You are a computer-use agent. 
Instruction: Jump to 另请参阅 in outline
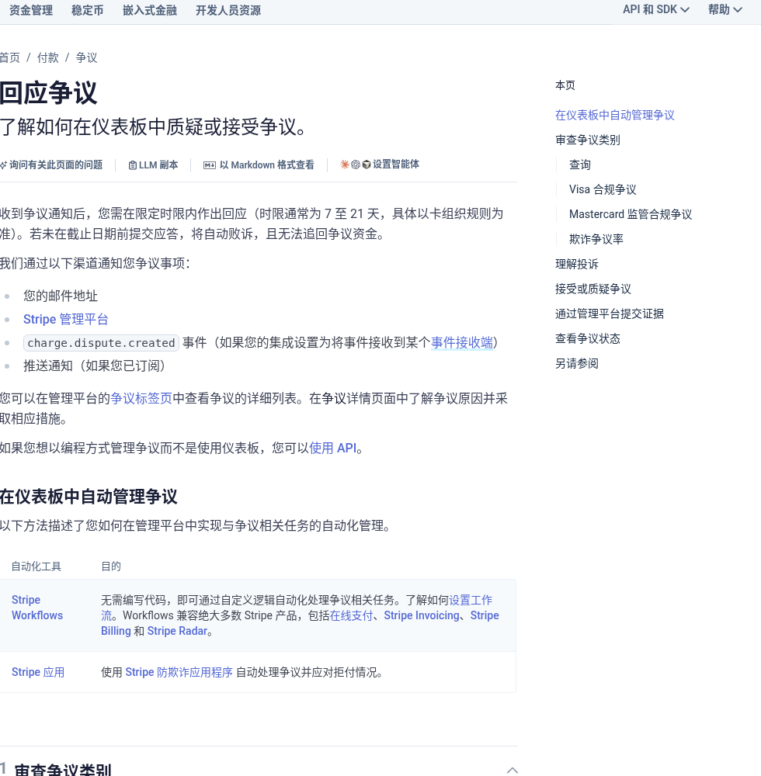tap(577, 364)
